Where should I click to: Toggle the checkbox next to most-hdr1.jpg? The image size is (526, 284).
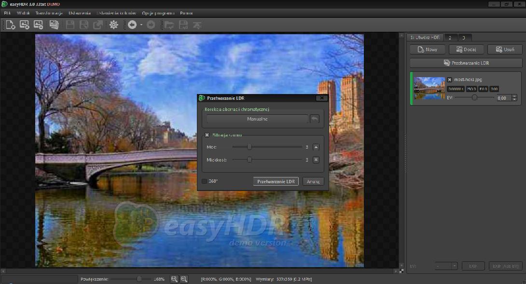(450, 80)
